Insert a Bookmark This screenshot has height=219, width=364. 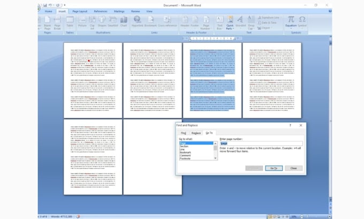[x=150, y=22]
